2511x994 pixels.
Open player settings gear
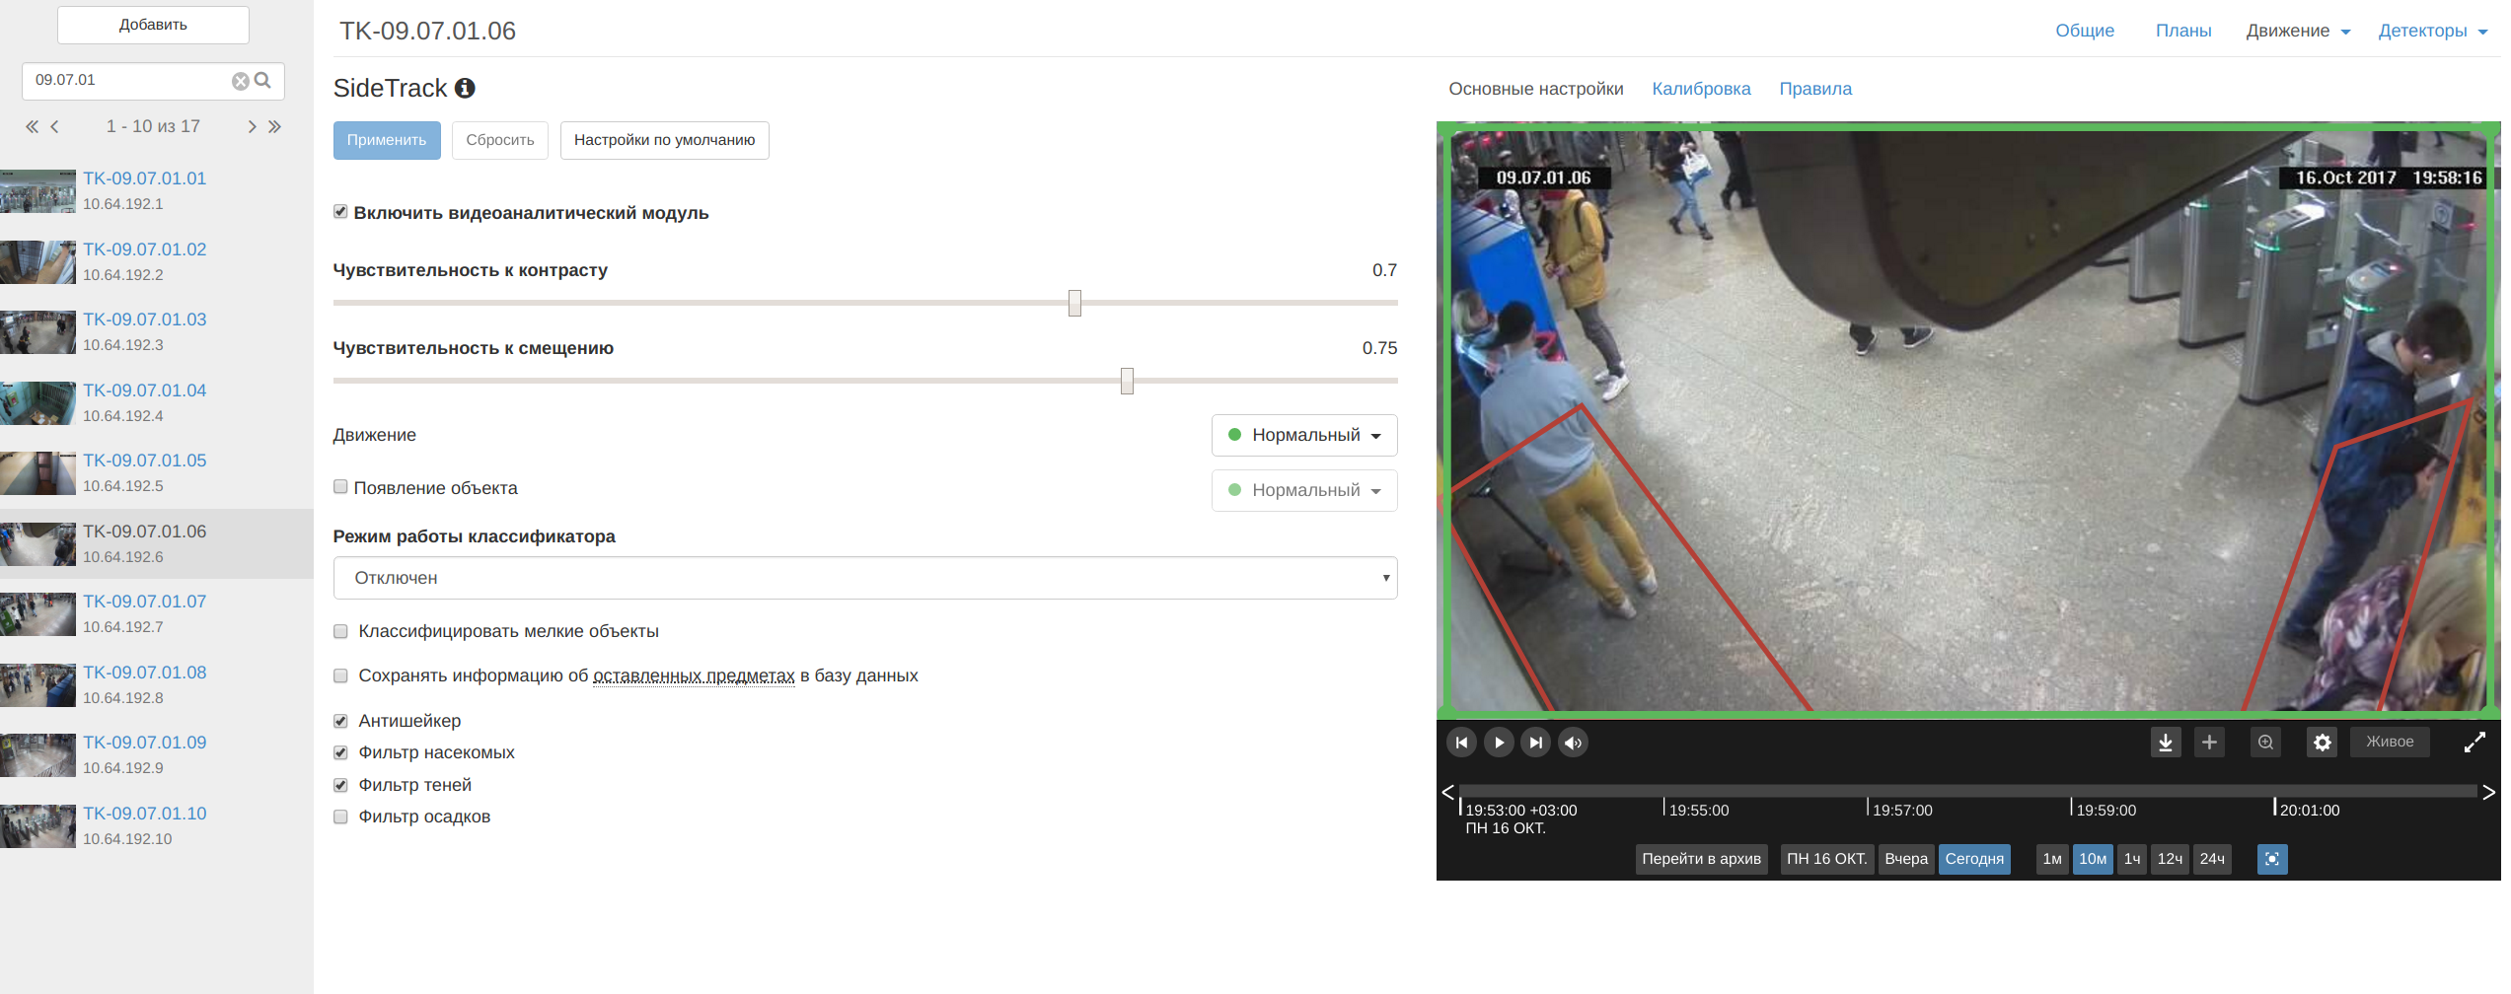click(x=2323, y=743)
